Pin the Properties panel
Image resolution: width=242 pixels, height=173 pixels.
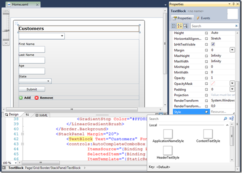tap(234, 4)
